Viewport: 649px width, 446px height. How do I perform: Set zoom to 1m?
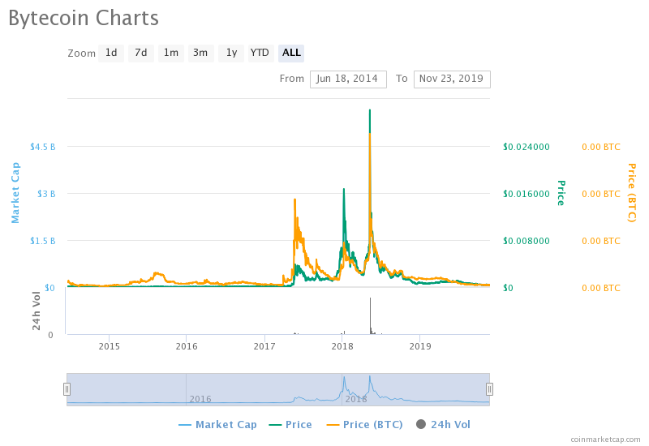(x=171, y=53)
